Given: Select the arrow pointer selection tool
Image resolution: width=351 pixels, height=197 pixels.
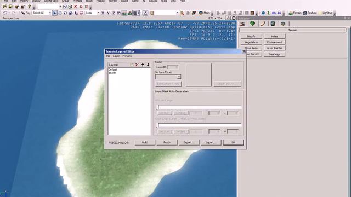Looking at the screenshot, I should (x=54, y=13).
